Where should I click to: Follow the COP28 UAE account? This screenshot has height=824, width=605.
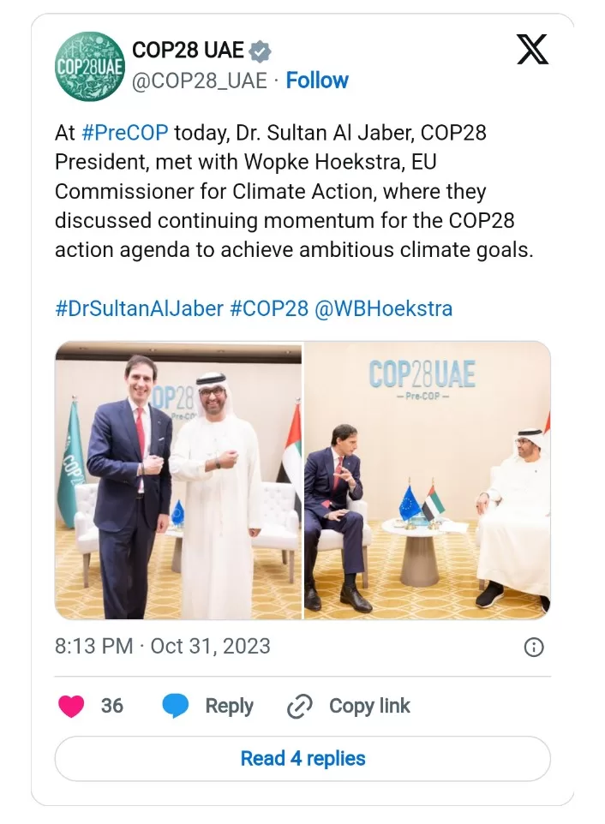click(x=317, y=81)
